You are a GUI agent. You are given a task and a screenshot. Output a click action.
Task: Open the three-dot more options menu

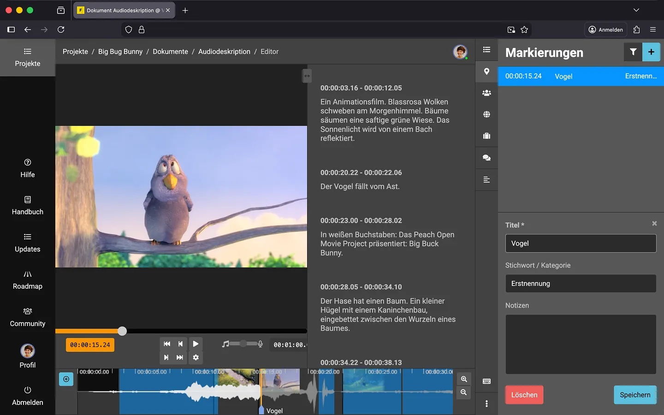click(x=486, y=404)
